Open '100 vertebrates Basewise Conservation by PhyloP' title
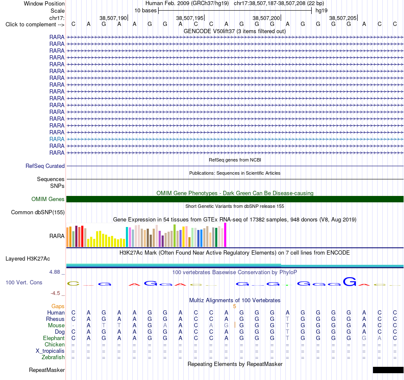The image size is (404, 380). coord(234,272)
